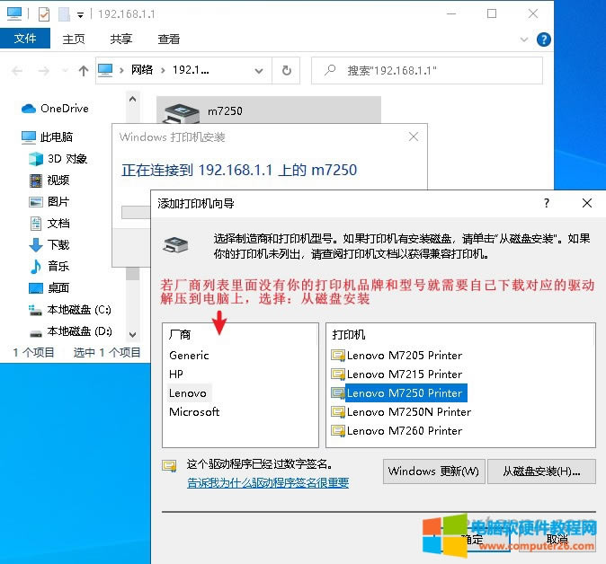Click the up-directory arrow button
The height and width of the screenshot is (564, 606).
coord(84,70)
